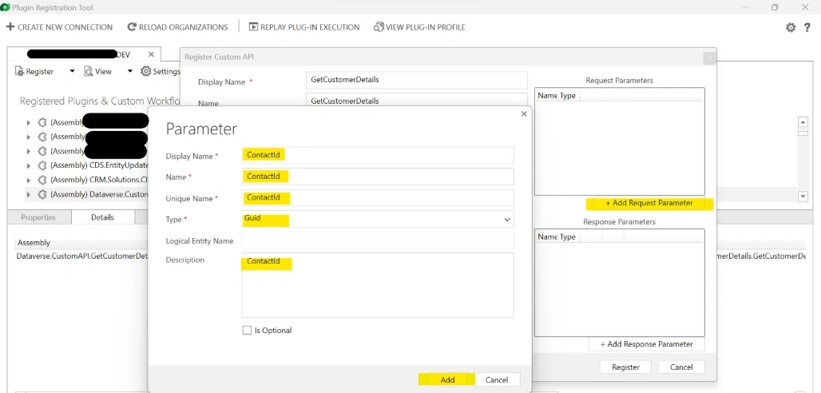Select the Dataverse.Custom assembly gear icon
This screenshot has width=821, height=393.
(42, 194)
